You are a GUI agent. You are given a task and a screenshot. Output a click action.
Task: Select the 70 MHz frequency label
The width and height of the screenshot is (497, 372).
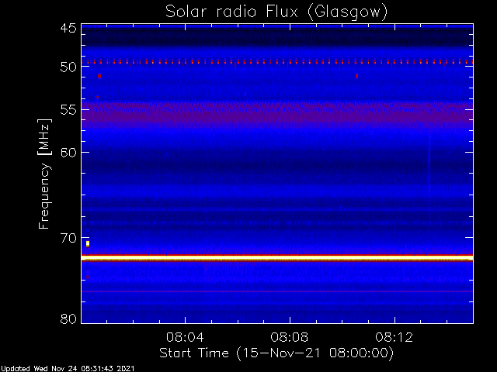click(x=68, y=238)
